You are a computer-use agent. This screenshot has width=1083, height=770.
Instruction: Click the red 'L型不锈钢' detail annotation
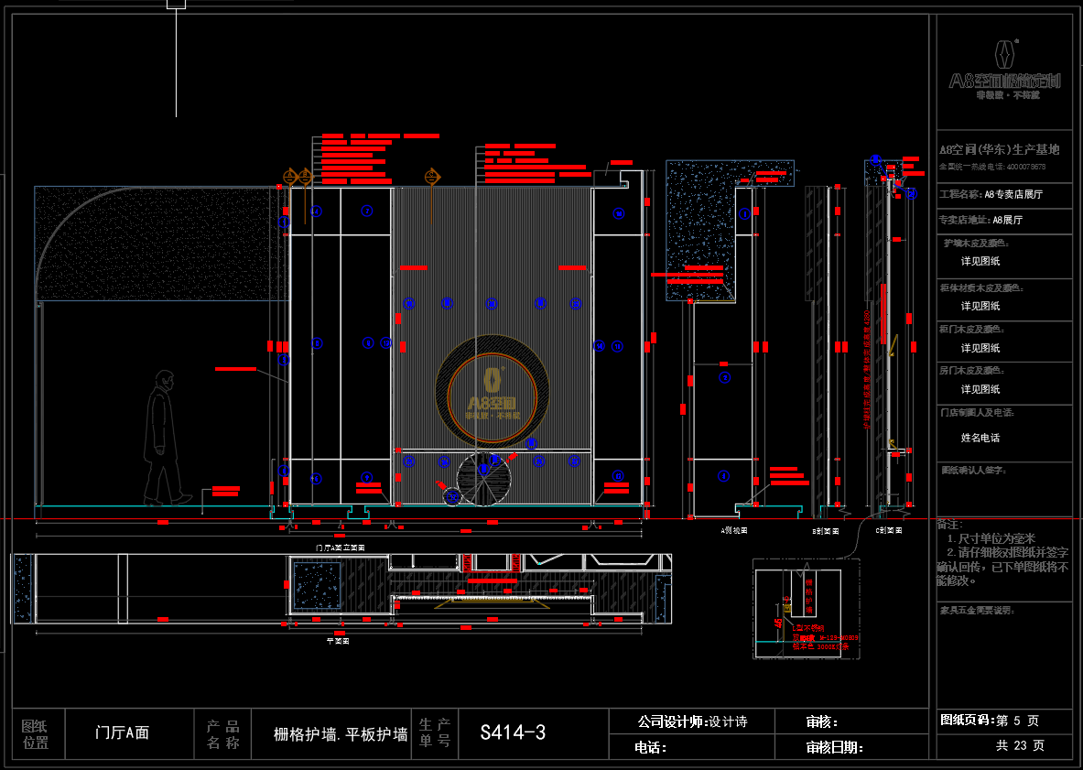click(807, 628)
